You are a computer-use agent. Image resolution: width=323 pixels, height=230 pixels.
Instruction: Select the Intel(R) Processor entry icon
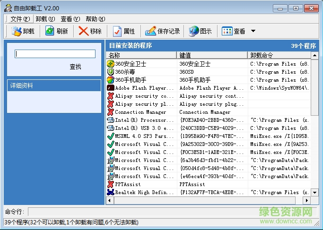[x=111, y=120]
